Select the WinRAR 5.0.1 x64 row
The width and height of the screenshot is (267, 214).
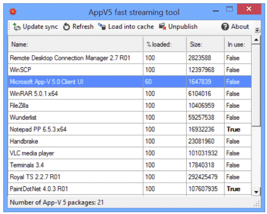click(x=130, y=94)
